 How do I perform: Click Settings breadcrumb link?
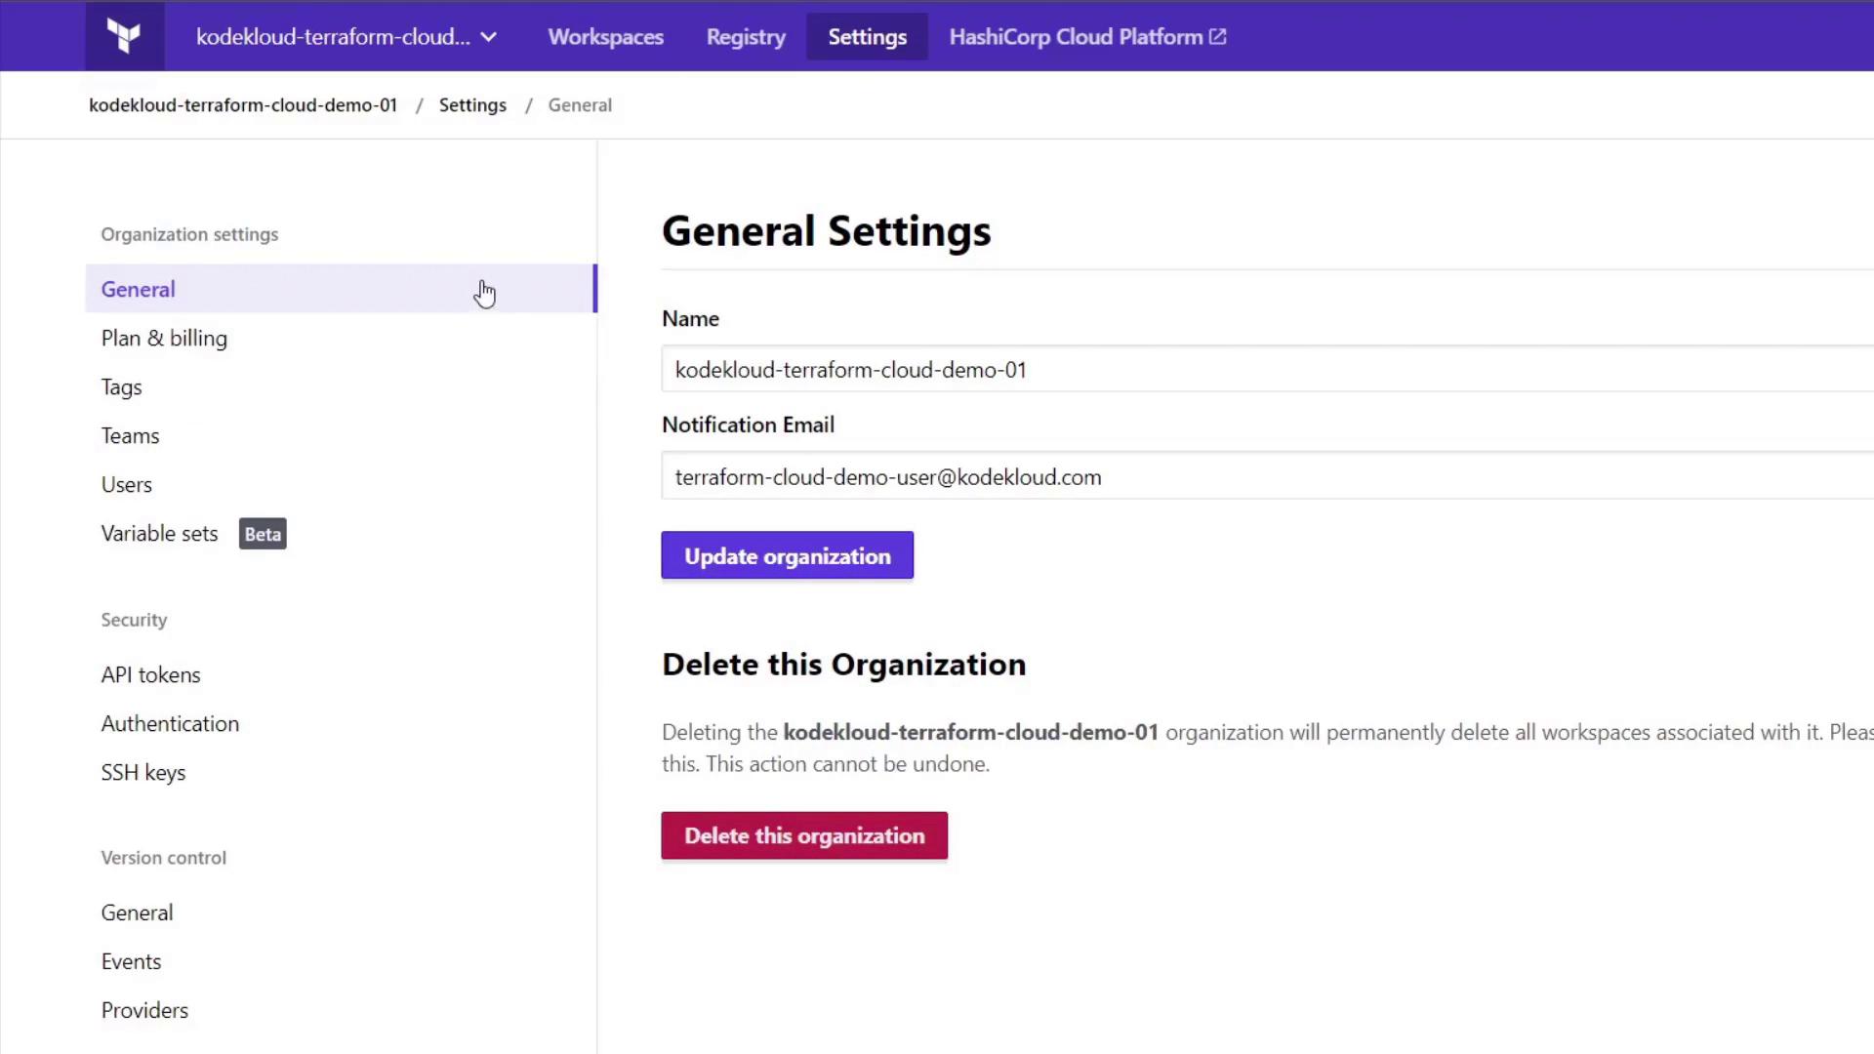(472, 105)
